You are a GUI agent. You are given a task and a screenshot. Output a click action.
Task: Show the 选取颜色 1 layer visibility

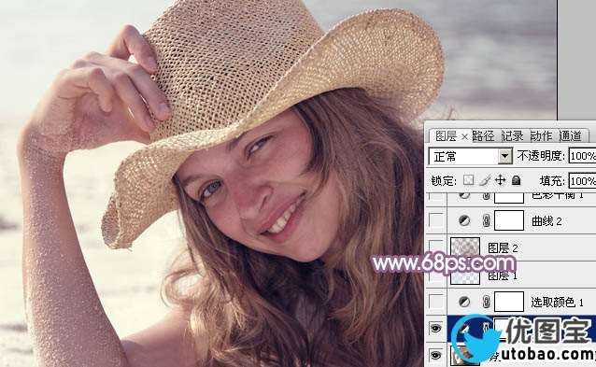click(x=435, y=302)
